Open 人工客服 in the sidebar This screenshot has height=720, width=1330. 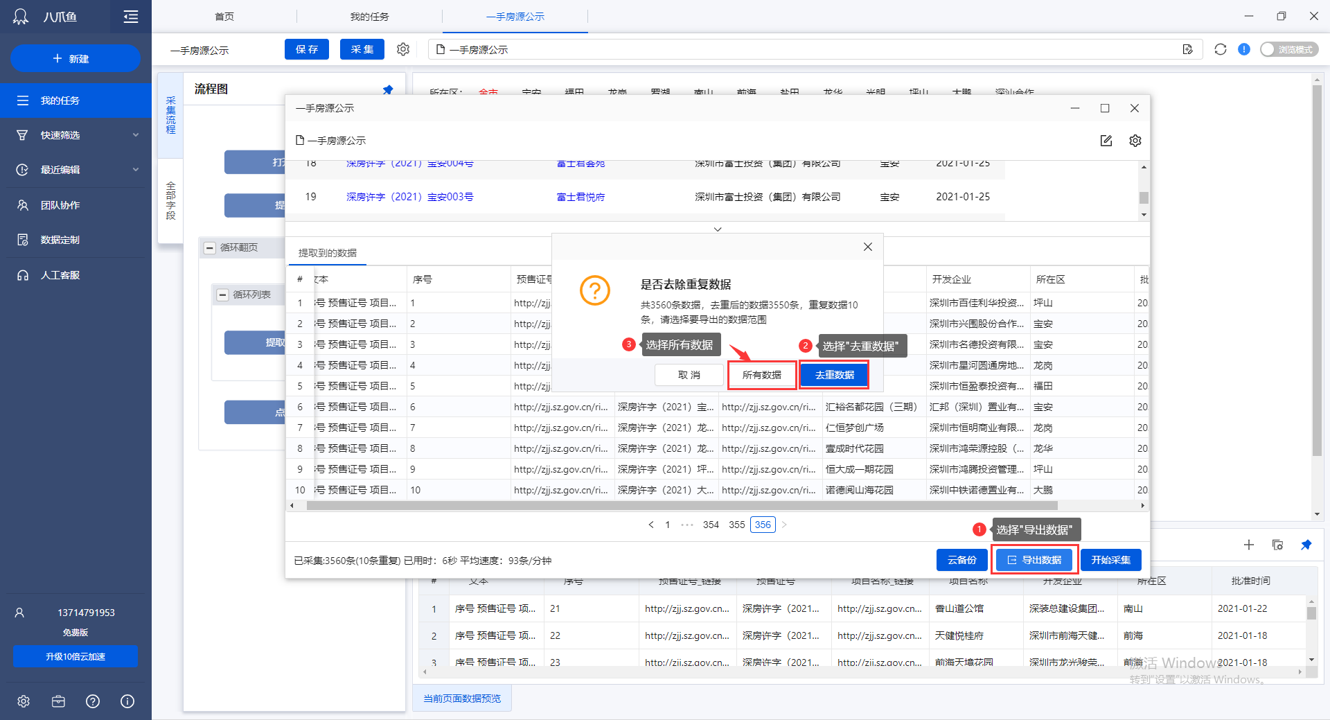click(76, 275)
